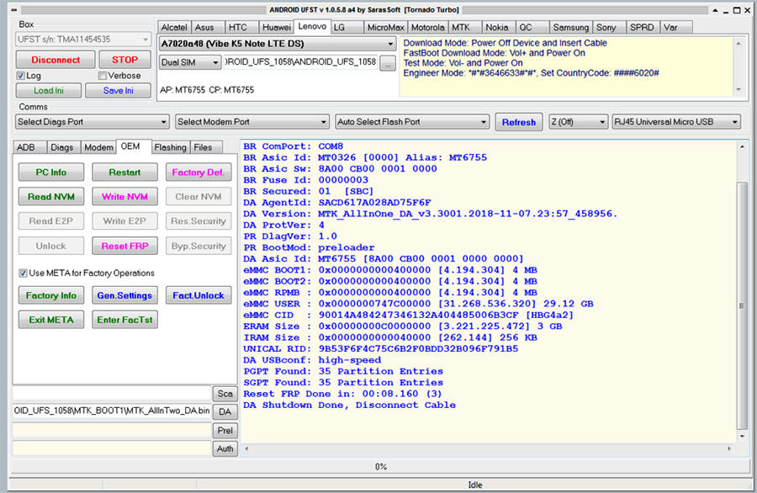The height and width of the screenshot is (493, 757).
Task: Open the Dual SIM dropdown
Action: point(190,63)
